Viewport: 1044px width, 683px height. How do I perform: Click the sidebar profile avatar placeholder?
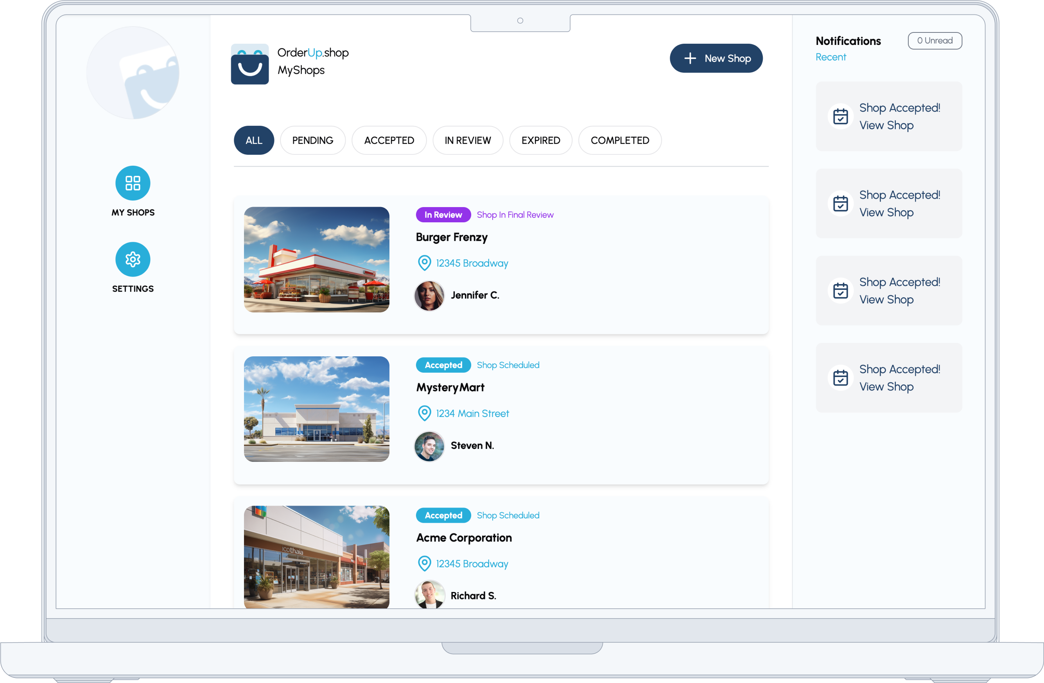tap(133, 73)
